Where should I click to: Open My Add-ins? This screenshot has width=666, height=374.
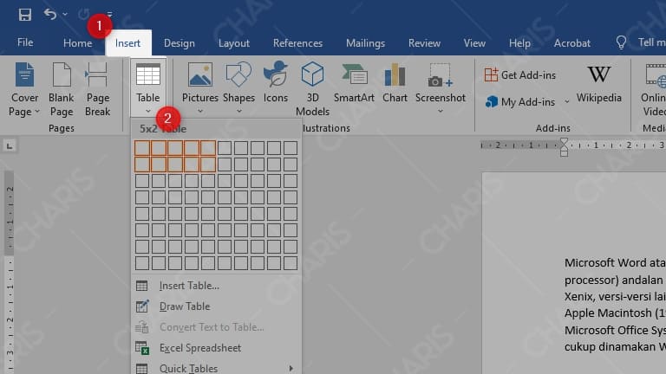click(520, 102)
